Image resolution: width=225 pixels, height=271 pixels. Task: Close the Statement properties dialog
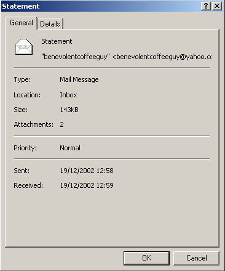(217, 6)
